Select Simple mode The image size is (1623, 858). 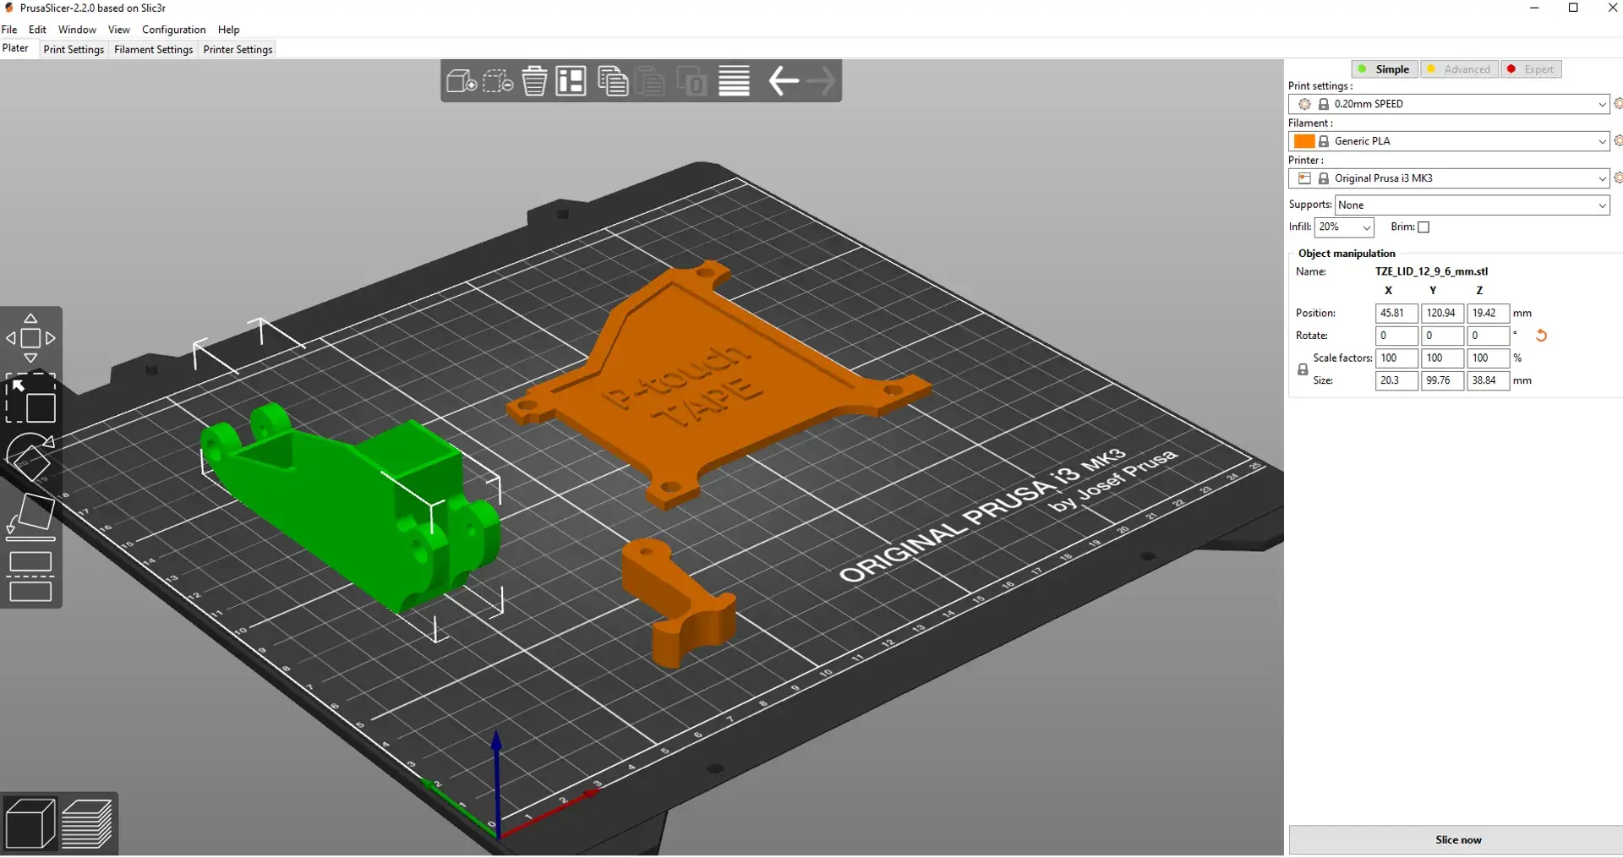tap(1384, 69)
